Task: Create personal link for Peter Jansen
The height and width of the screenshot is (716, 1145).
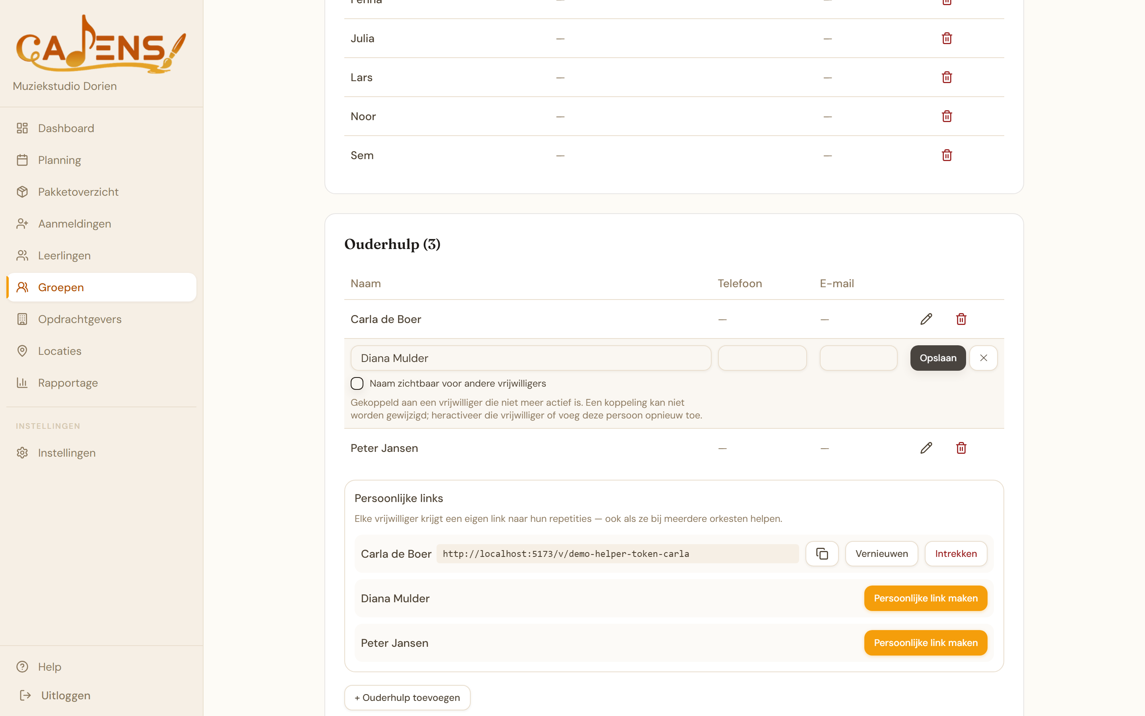Action: (x=926, y=642)
